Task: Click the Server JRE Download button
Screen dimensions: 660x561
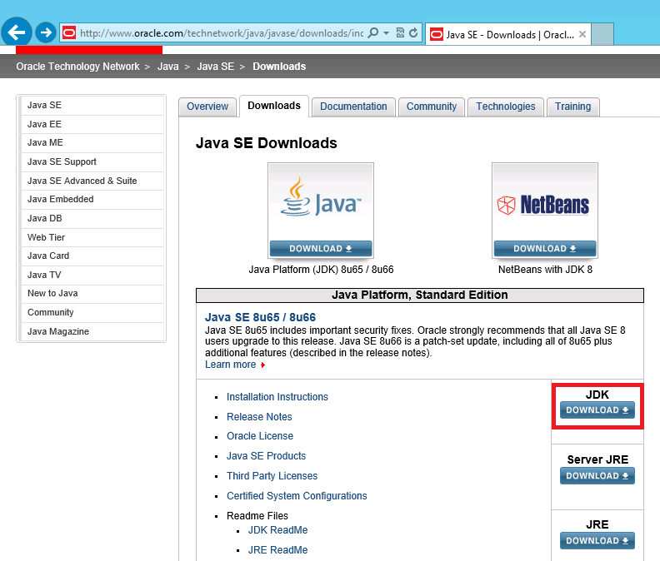Action: 597,475
